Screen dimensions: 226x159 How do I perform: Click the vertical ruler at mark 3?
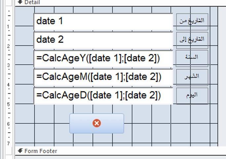click(x=9, y=65)
